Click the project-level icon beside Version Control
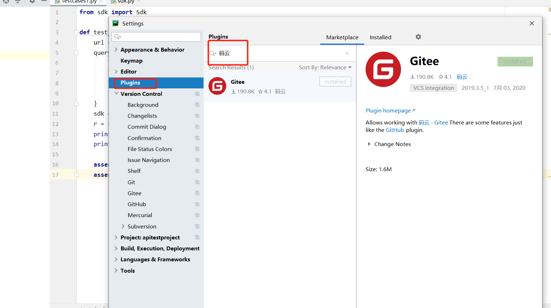 pyautogui.click(x=197, y=94)
